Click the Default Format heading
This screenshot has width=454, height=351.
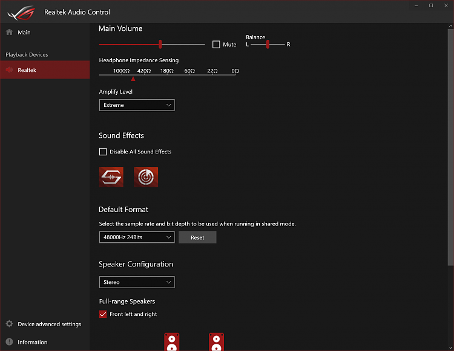tap(123, 210)
